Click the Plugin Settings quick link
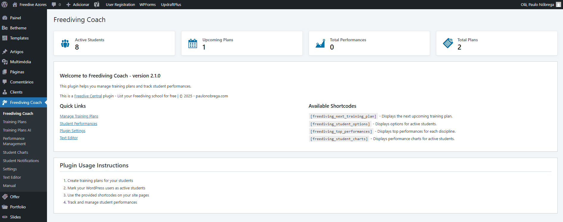 (x=73, y=131)
